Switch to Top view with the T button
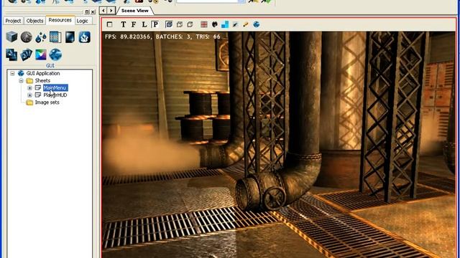 pos(123,24)
